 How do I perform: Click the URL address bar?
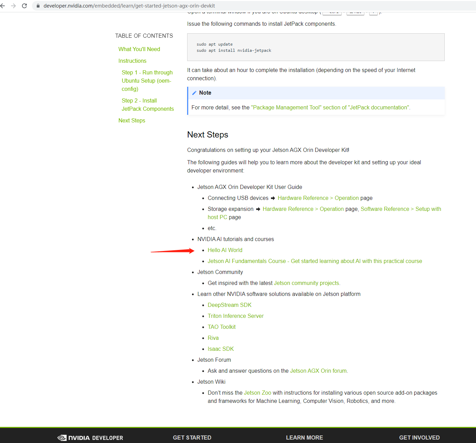click(254, 6)
